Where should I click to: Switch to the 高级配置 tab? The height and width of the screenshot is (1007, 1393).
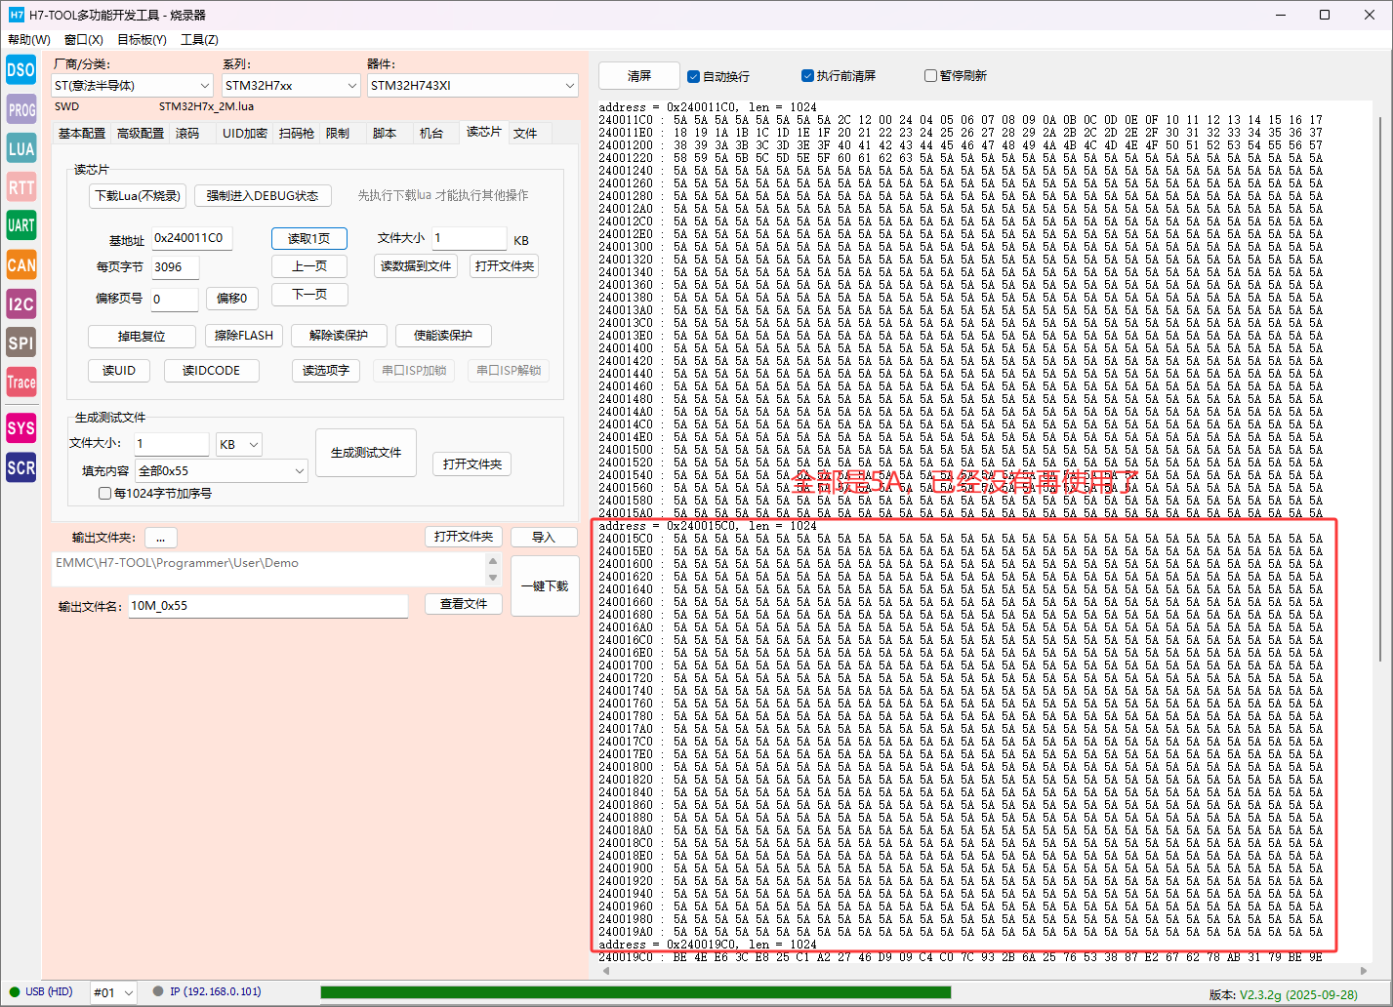pos(141,134)
